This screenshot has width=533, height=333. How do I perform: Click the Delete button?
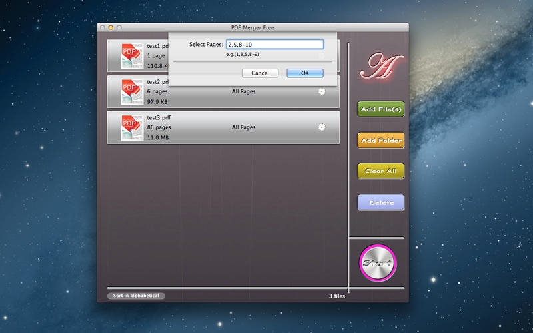[x=380, y=202]
